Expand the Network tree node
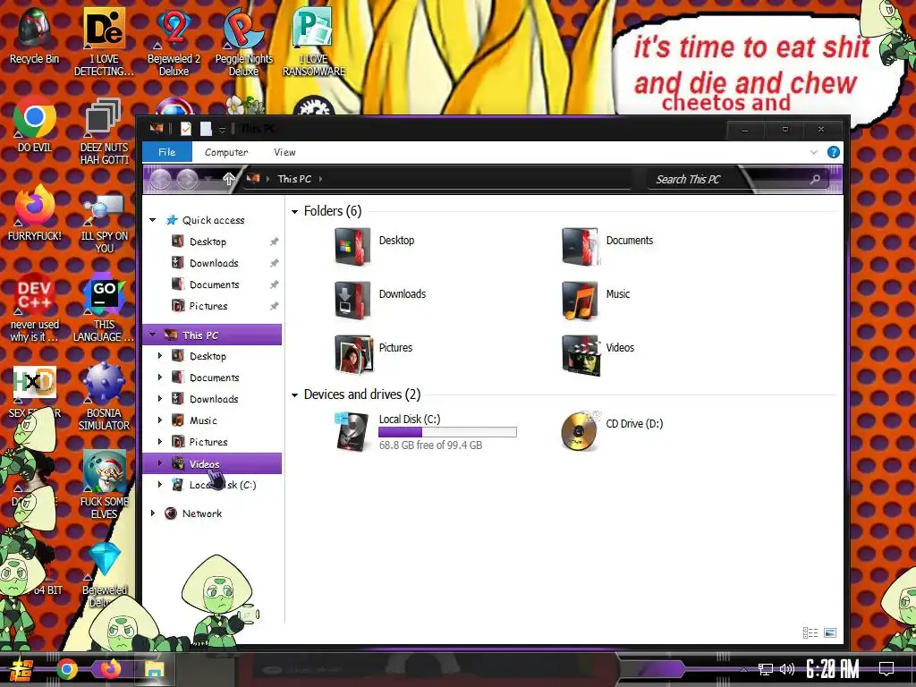 [152, 513]
